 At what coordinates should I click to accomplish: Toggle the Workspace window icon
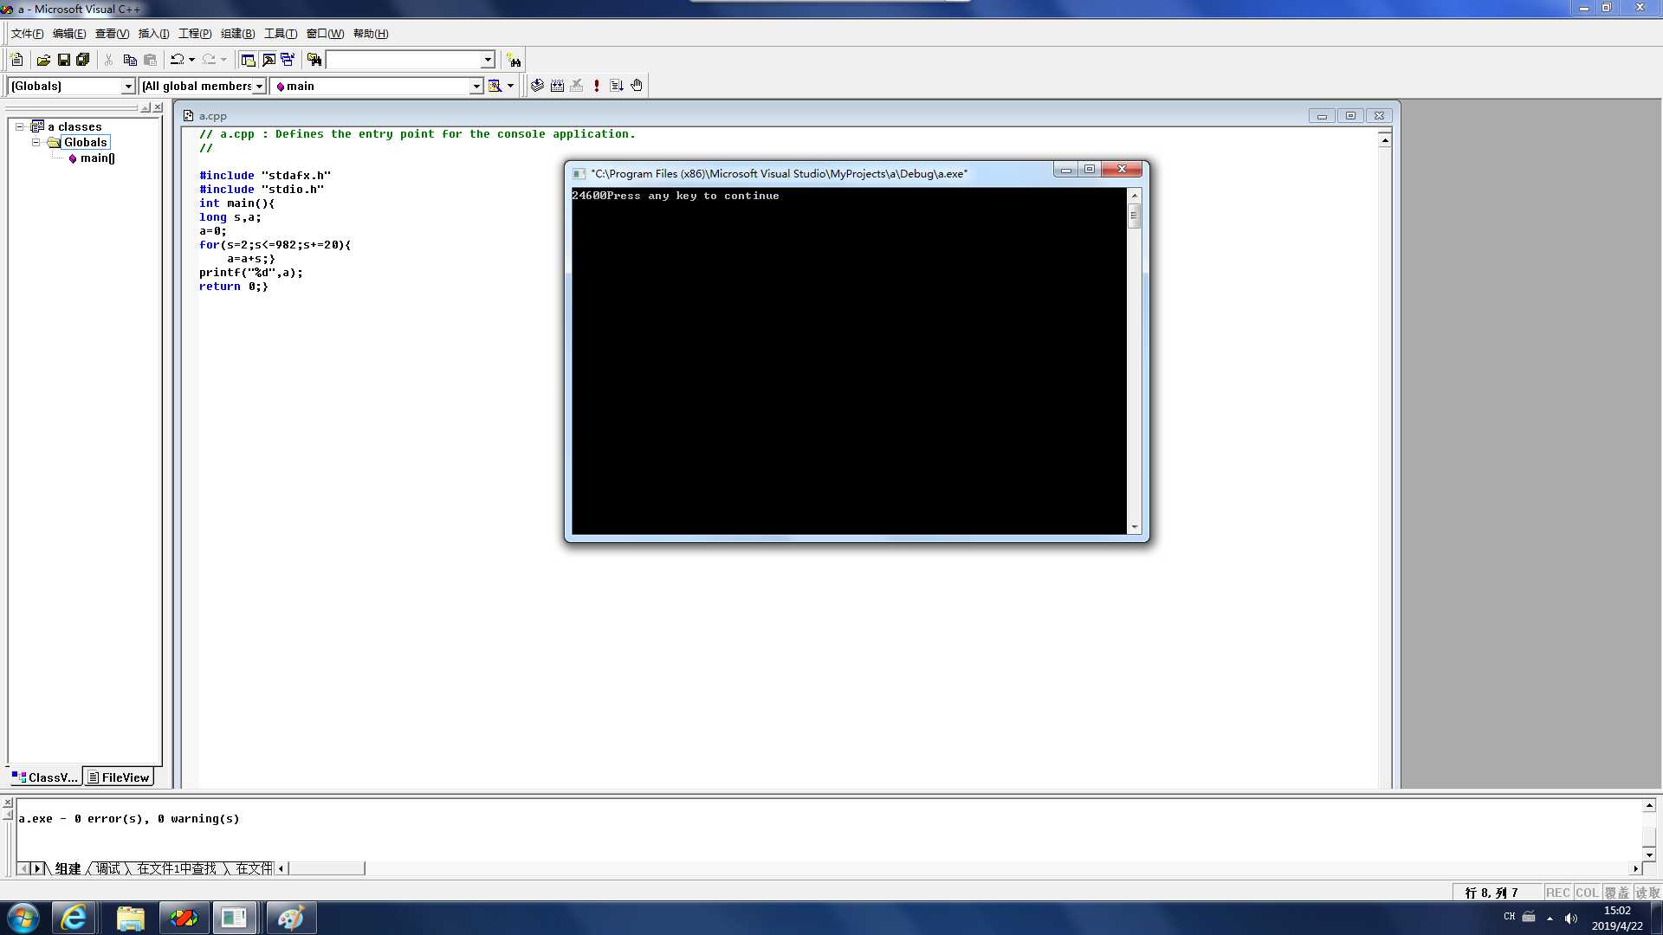[248, 60]
